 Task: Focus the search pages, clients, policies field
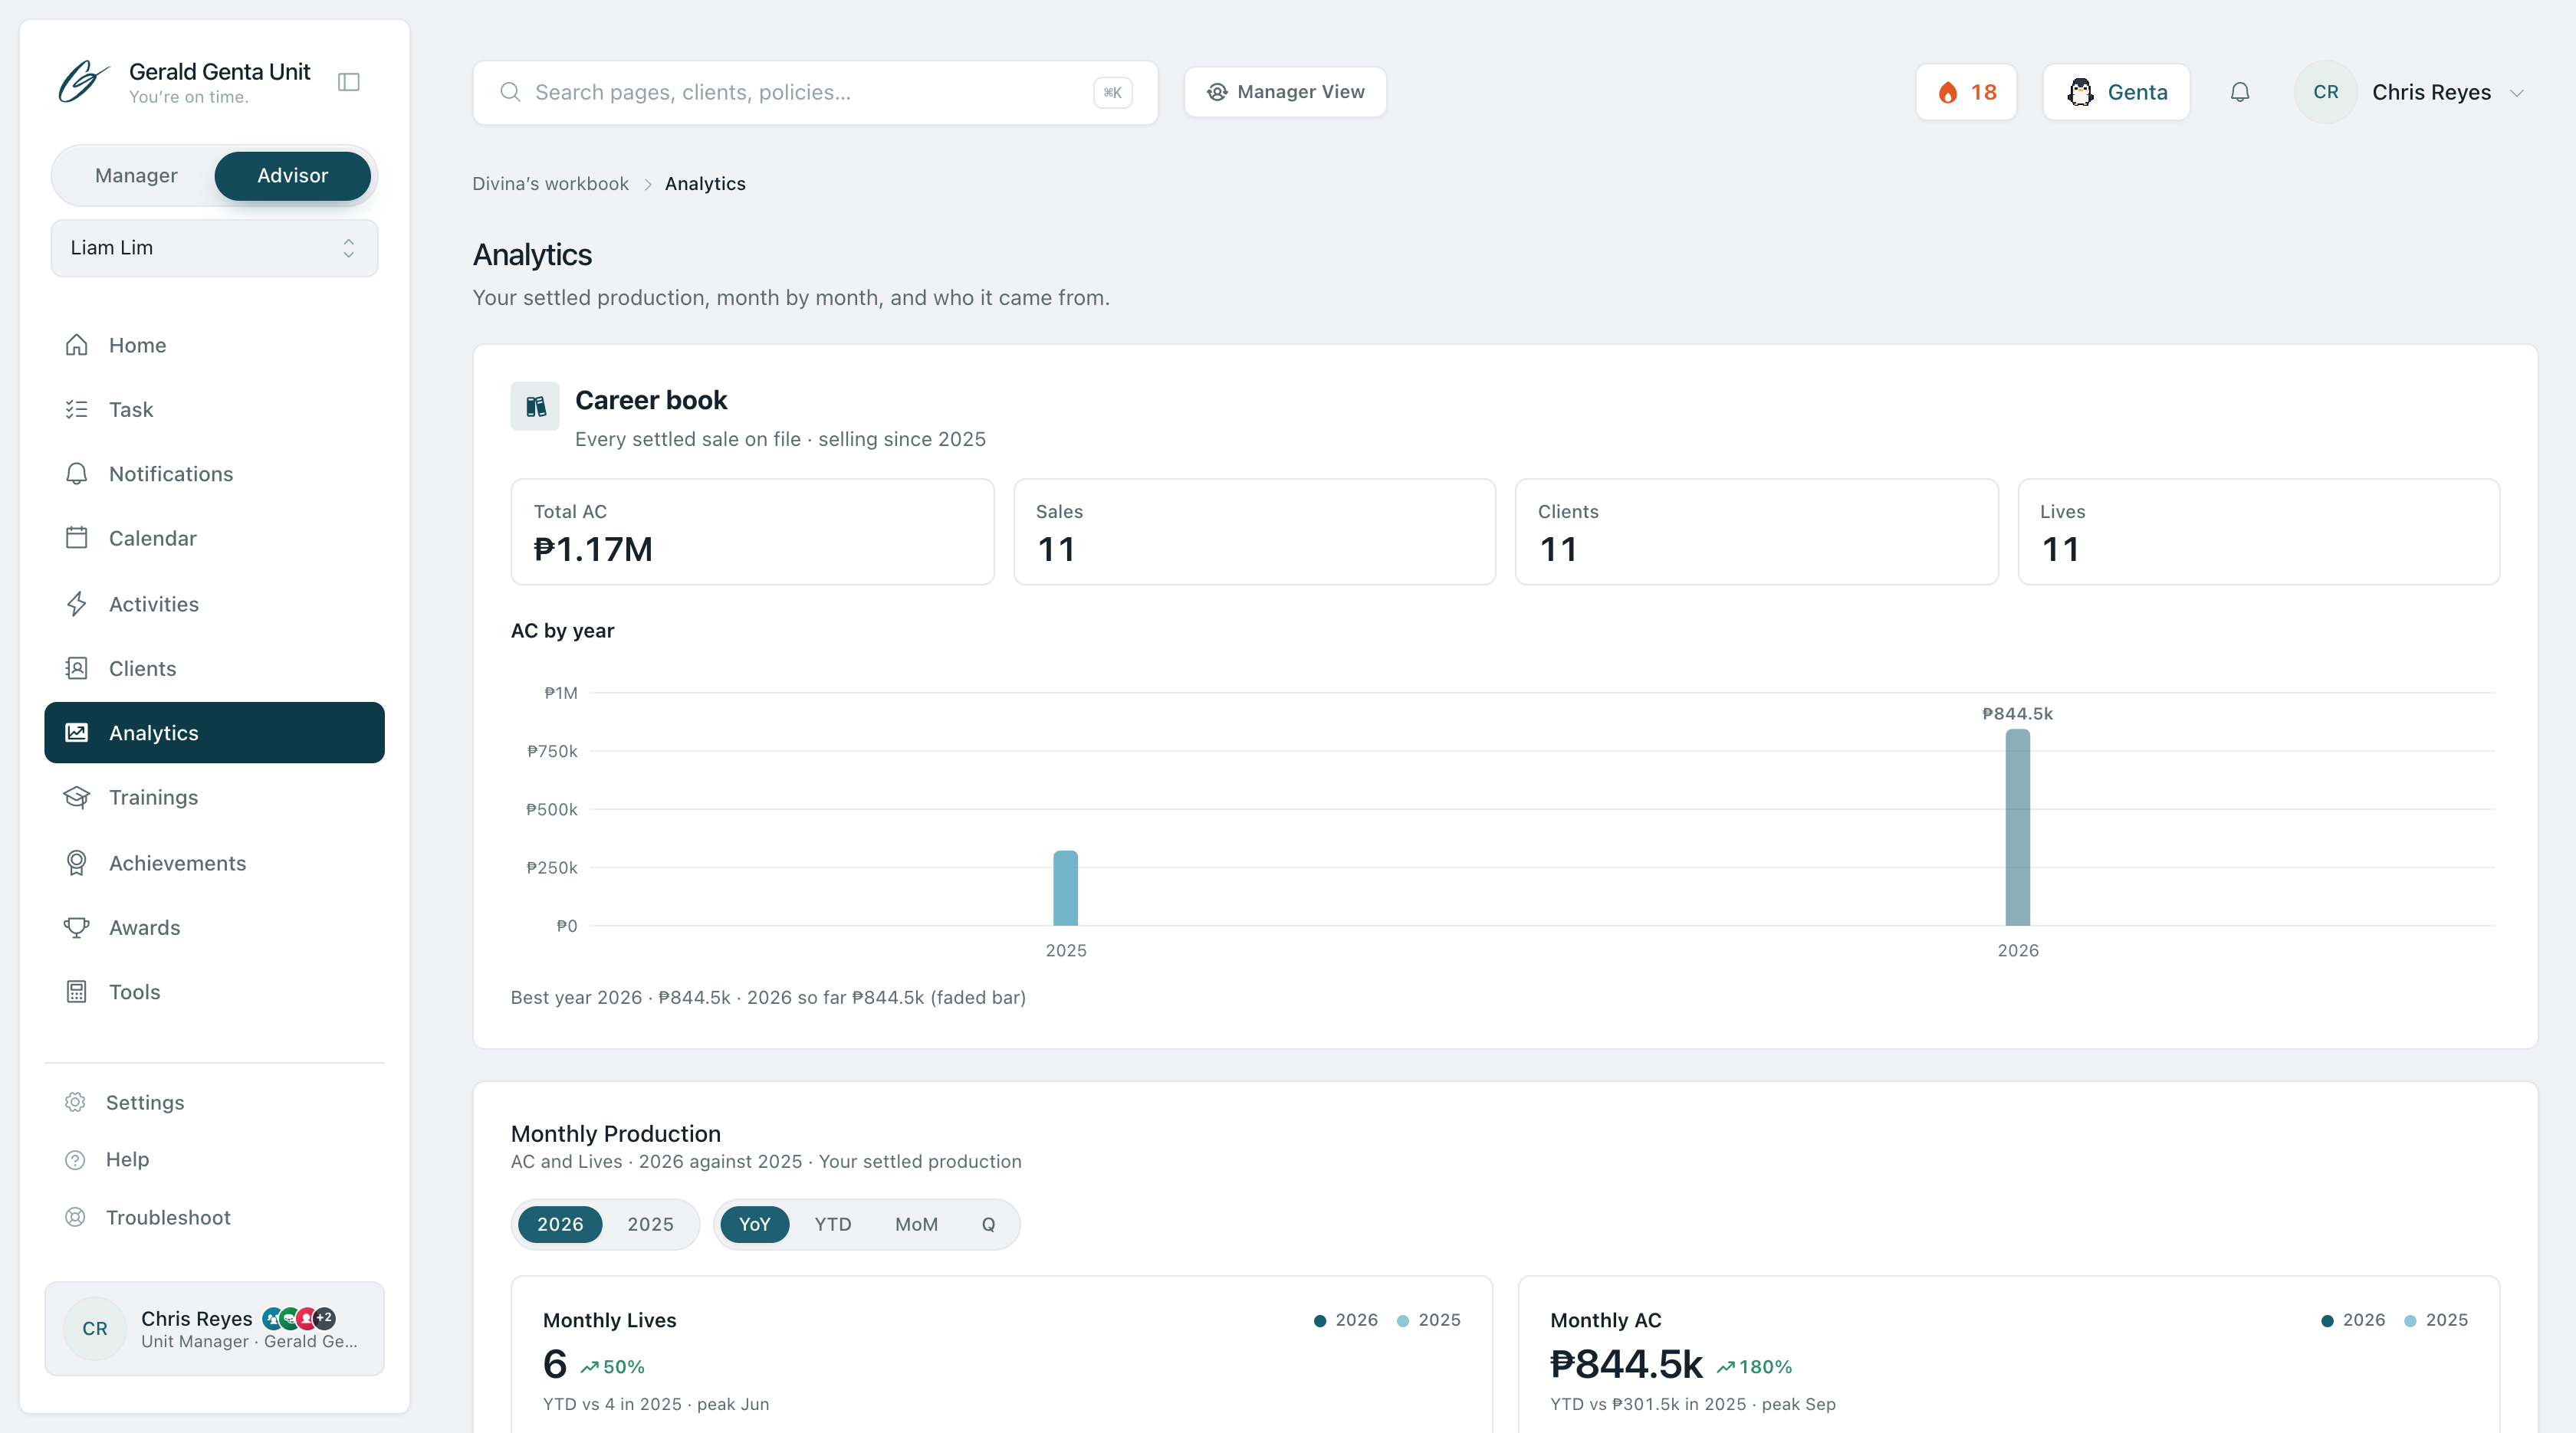pyautogui.click(x=815, y=92)
